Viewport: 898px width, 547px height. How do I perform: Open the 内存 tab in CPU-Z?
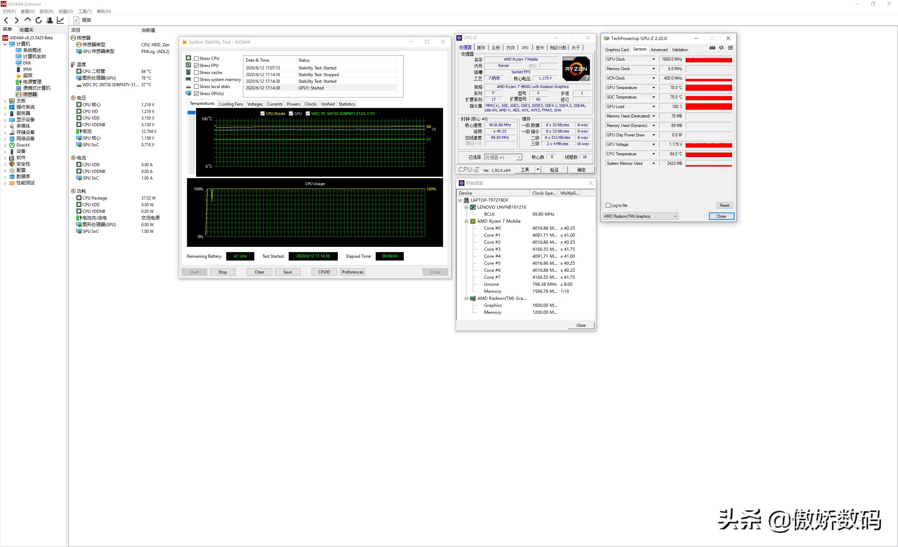click(510, 48)
